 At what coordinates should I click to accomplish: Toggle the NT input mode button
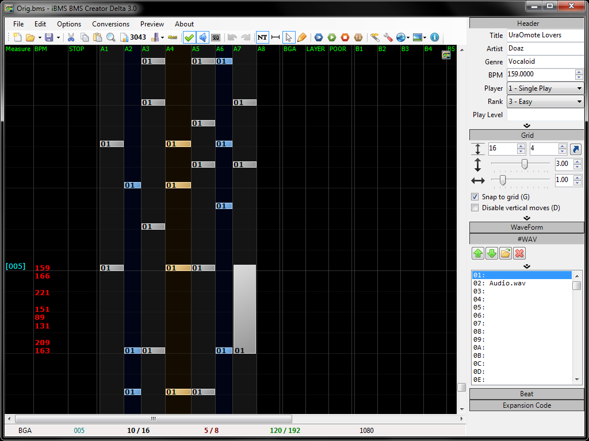(262, 37)
